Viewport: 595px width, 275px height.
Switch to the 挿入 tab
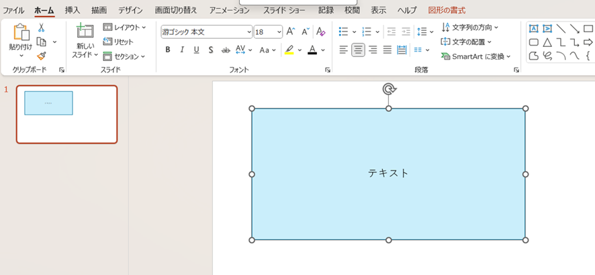73,10
